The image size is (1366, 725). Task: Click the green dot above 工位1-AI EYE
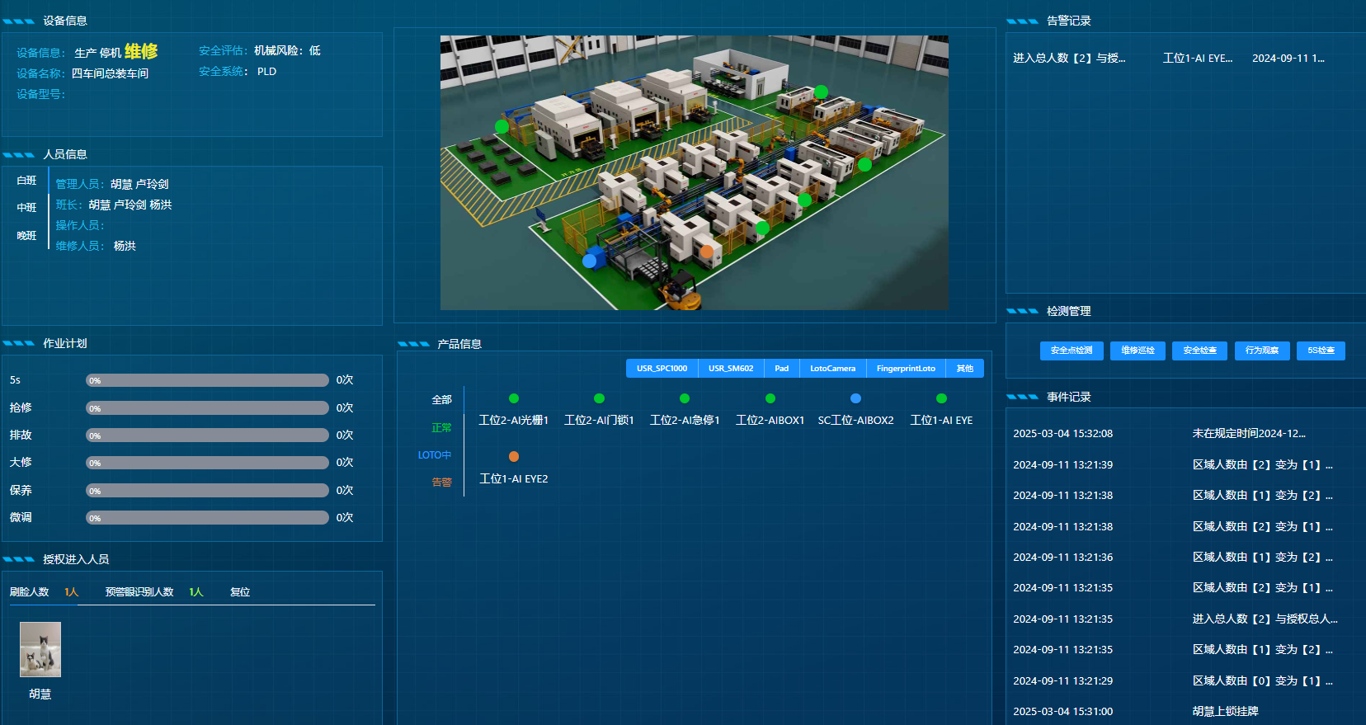pos(941,398)
